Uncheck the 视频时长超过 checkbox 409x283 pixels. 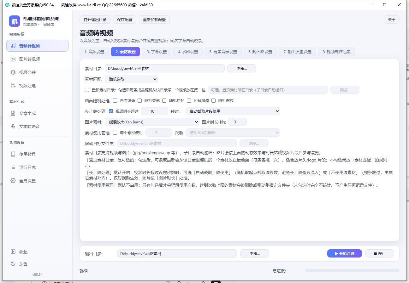click(111, 111)
